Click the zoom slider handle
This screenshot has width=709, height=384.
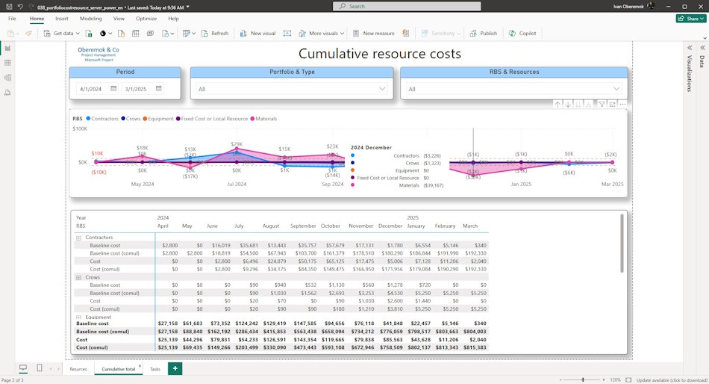pyautogui.click(x=583, y=380)
